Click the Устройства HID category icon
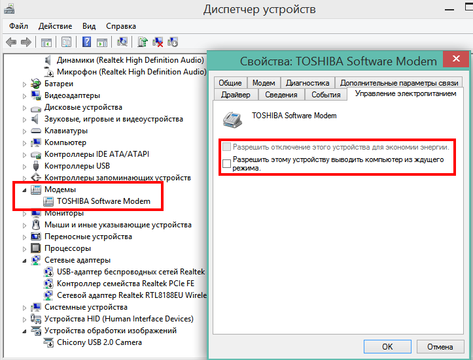Screen dimensions: 473x360 (35, 319)
